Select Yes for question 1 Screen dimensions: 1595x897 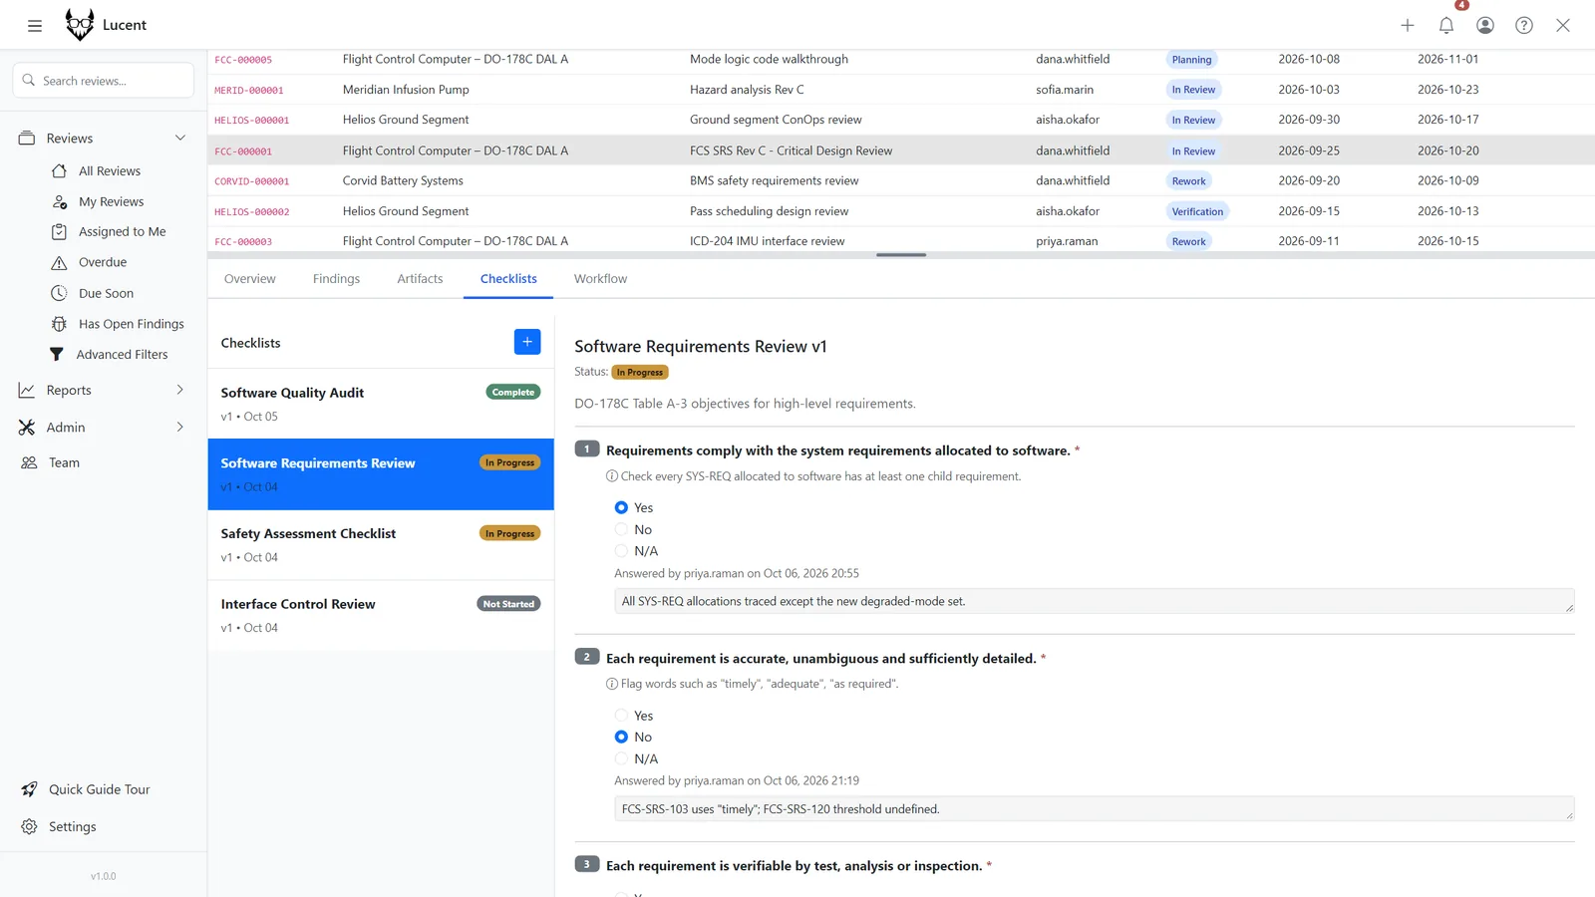(x=621, y=507)
